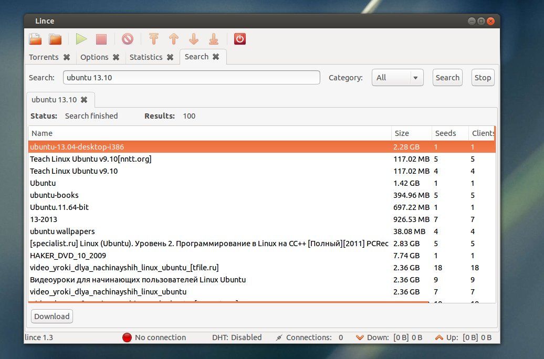
Task: Select ubuntu-13.04-desktop-i386 result
Action: point(261,147)
